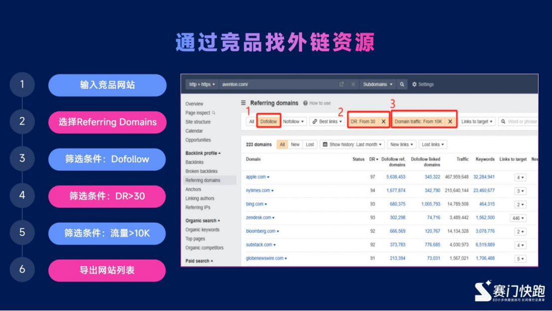This screenshot has height=311, width=552.
Task: Click the open-in-new-tab icon in URL bar
Action: (341, 84)
